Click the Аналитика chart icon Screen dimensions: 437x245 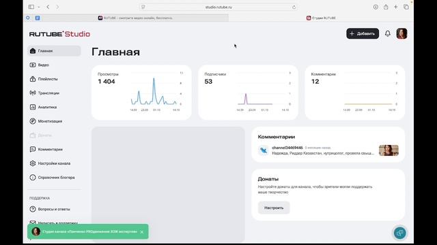[x=33, y=107]
